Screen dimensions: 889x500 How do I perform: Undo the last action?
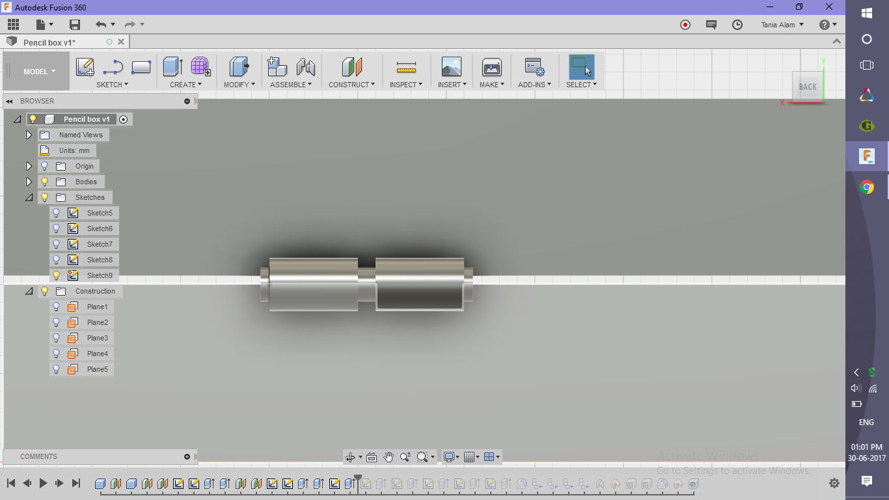pyautogui.click(x=100, y=25)
